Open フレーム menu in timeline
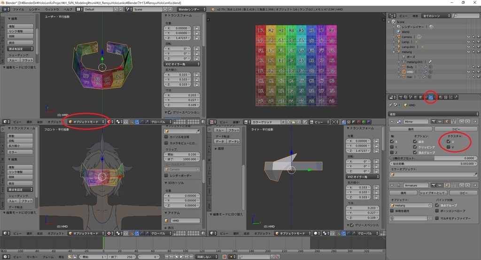Screen dimensions: 481x260 48,257
